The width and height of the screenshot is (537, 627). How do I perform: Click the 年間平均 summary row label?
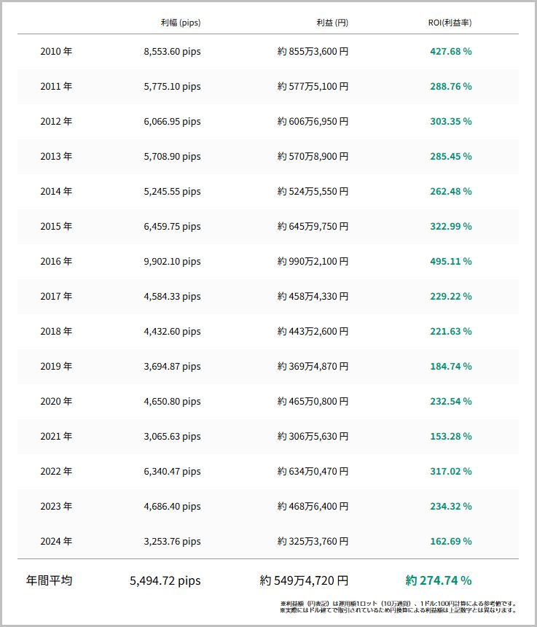[49, 581]
